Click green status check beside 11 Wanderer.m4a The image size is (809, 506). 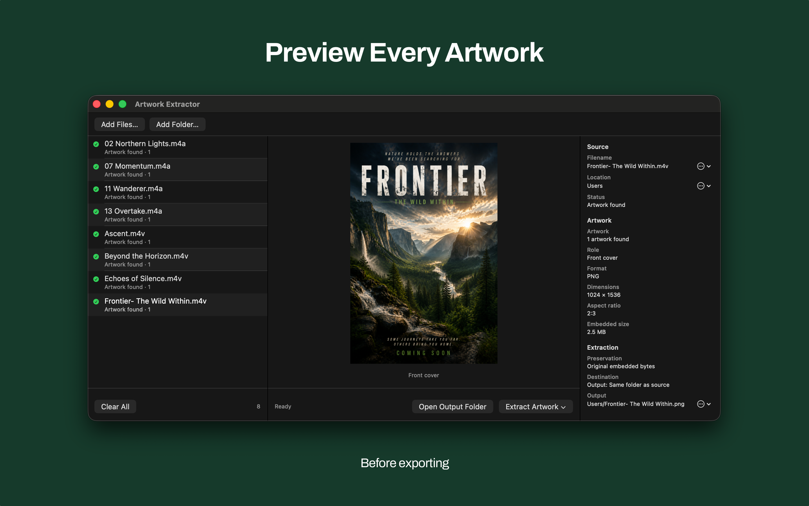click(x=96, y=189)
